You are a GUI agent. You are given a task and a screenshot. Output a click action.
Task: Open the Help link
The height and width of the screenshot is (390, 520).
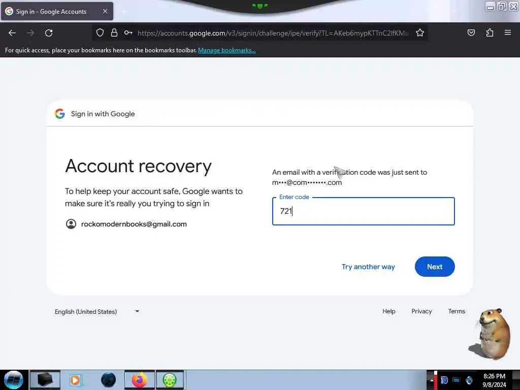[x=388, y=311]
